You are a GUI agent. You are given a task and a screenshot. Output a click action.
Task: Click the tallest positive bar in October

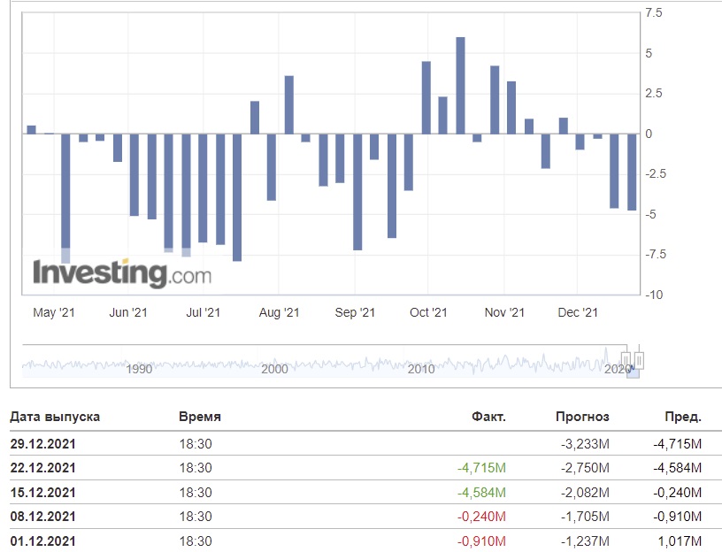(460, 86)
